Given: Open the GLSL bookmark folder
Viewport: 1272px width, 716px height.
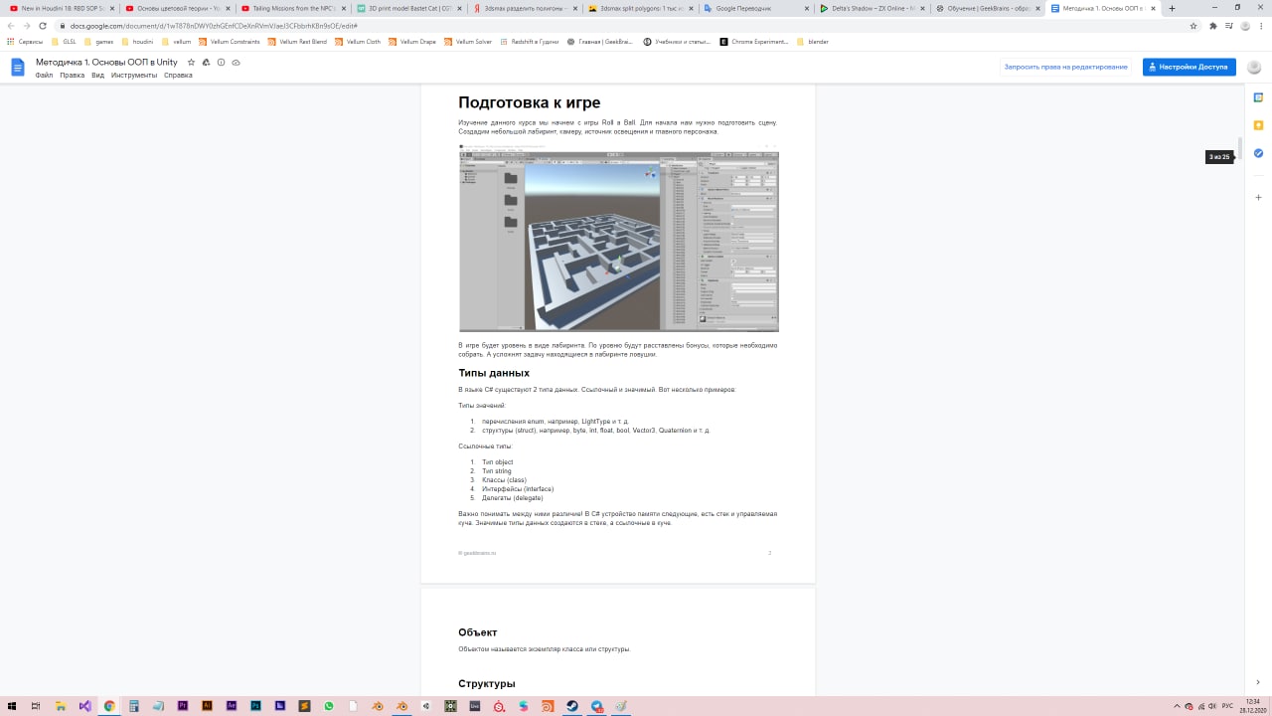Looking at the screenshot, I should tap(63, 42).
